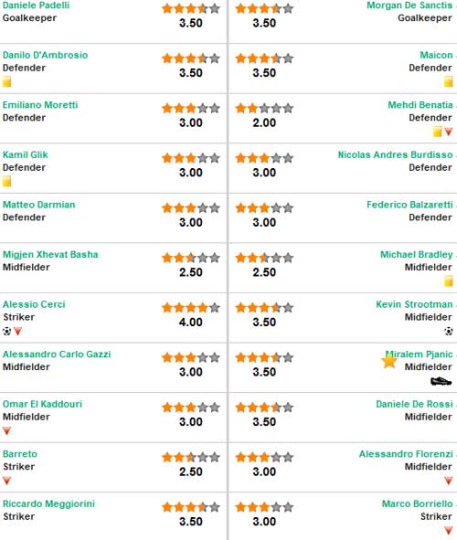This screenshot has width=457, height=540.
Task: Open Alessandro Florenzi's player link
Action: pyautogui.click(x=406, y=454)
